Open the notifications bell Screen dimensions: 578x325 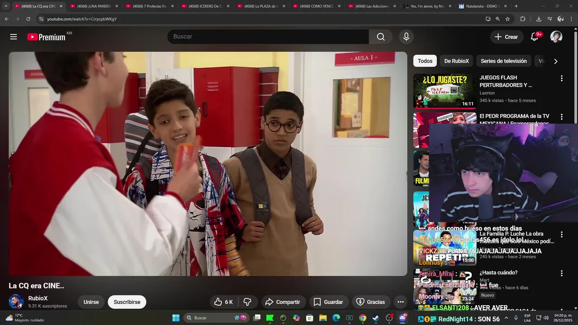point(535,37)
